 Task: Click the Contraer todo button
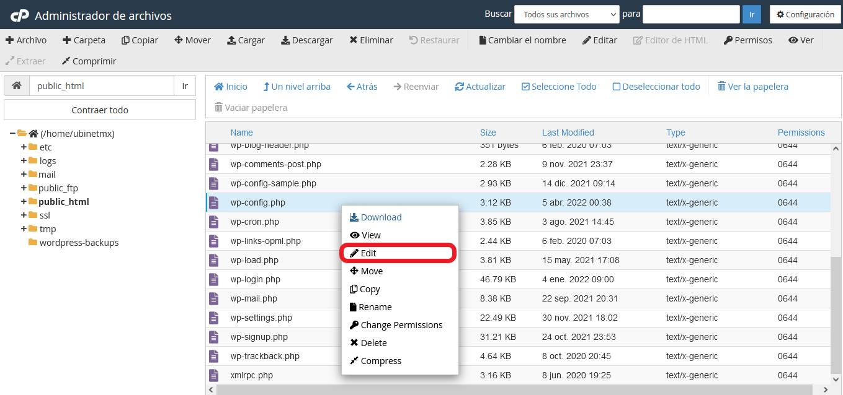click(100, 110)
